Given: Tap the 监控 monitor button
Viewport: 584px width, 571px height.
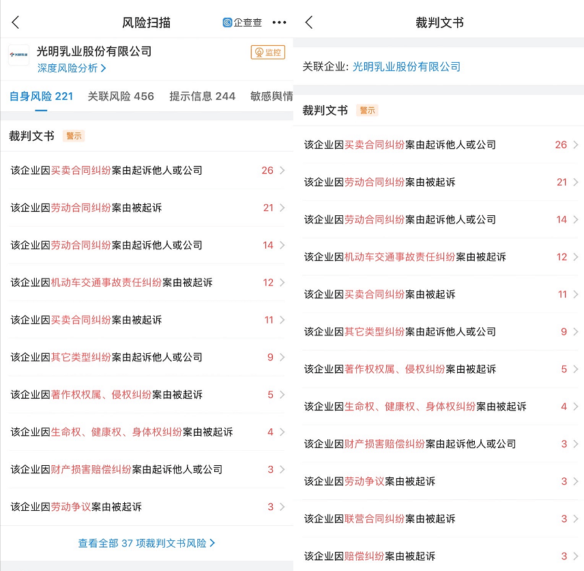Looking at the screenshot, I should 268,52.
